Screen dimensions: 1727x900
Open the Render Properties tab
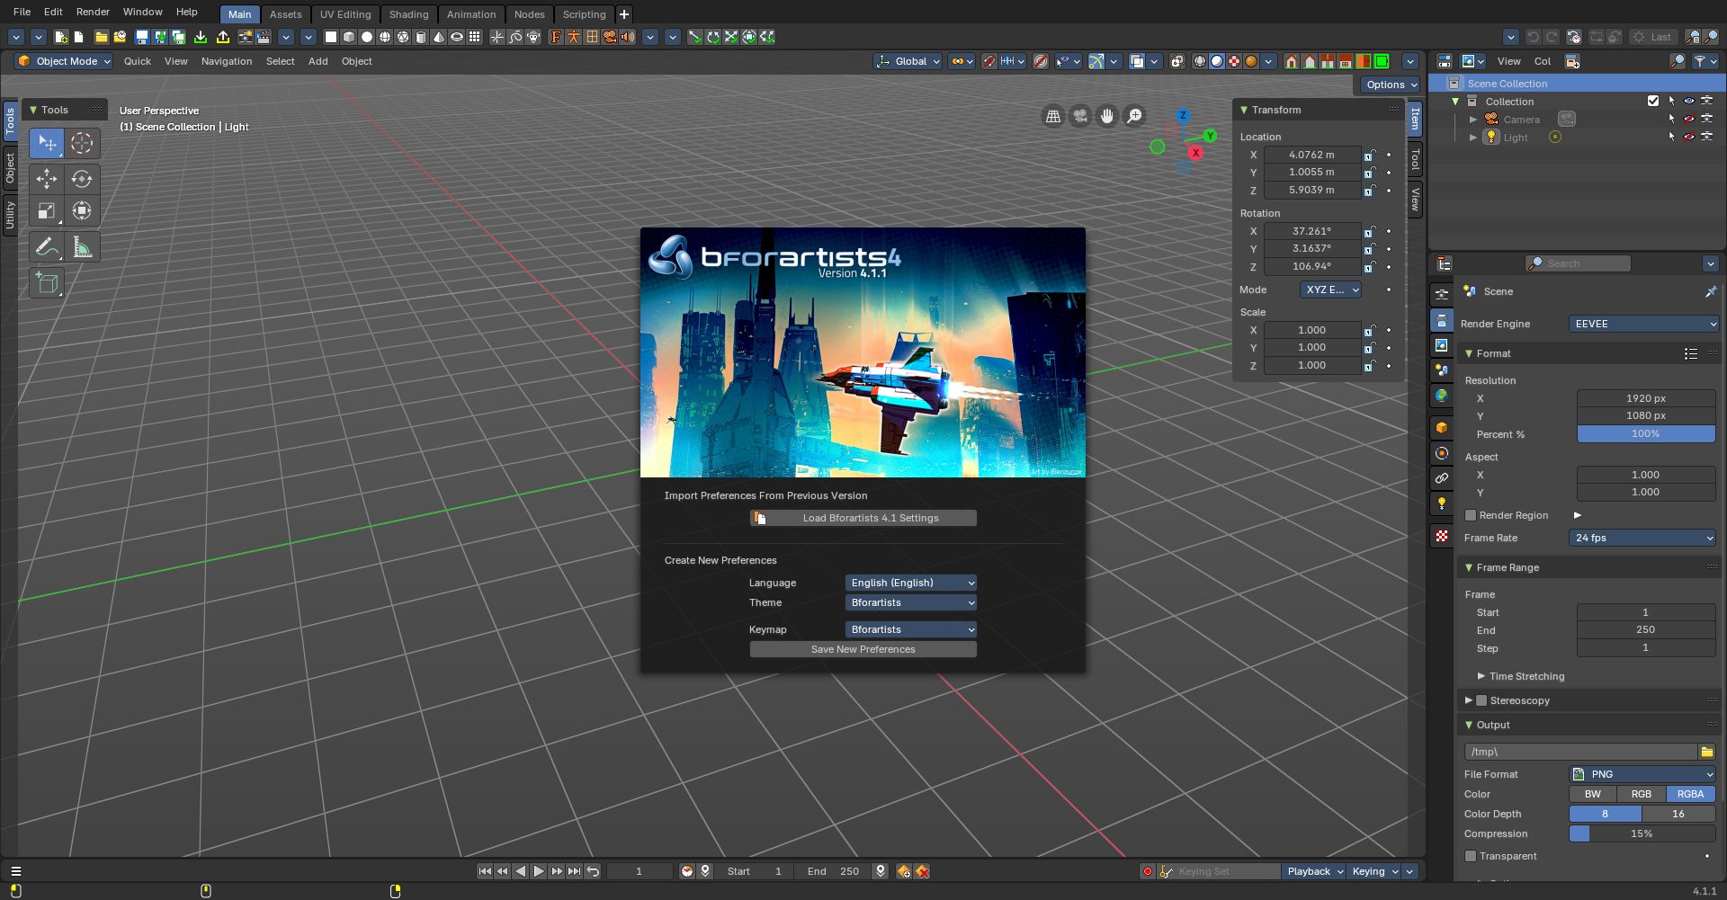coord(1442,320)
